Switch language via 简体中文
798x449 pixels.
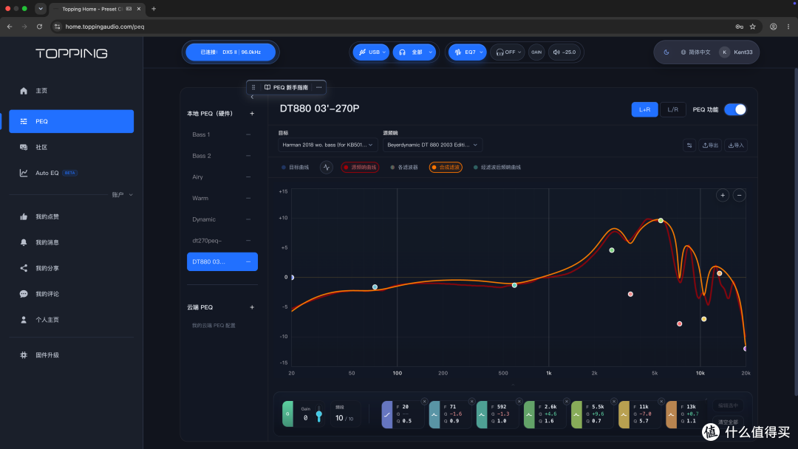(x=695, y=52)
